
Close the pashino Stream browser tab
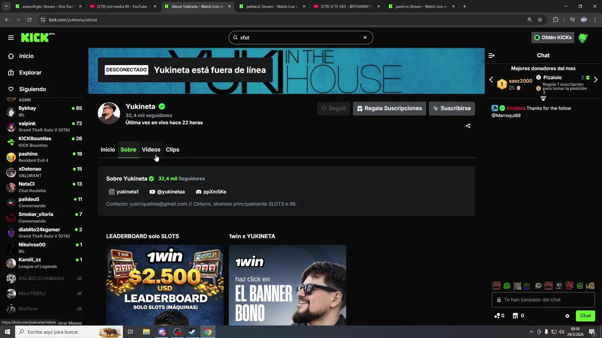coord(454,7)
